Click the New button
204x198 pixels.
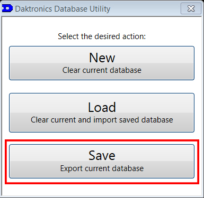pyautogui.click(x=102, y=63)
